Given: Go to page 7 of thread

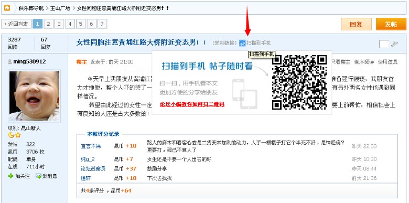Looking at the screenshot, I should point(102,24).
